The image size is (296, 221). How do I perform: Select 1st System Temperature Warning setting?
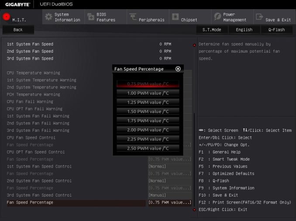(x=41, y=80)
